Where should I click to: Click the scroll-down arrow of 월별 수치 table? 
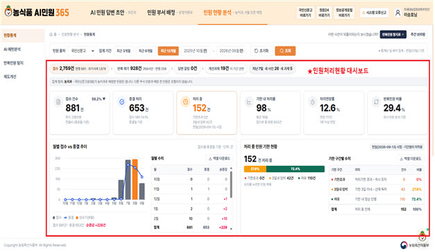point(231,229)
